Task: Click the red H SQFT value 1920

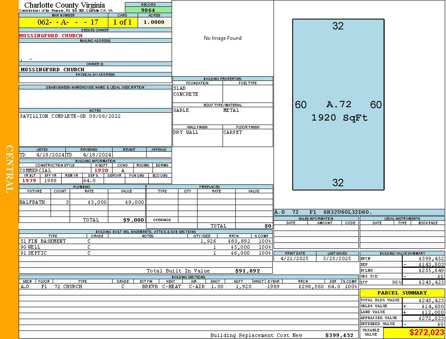Action: pyautogui.click(x=101, y=170)
